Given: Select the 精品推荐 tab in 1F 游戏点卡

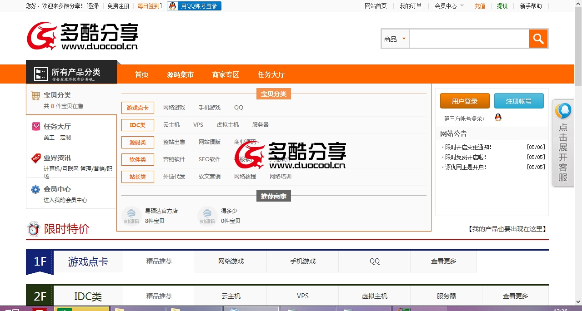Looking at the screenshot, I should pos(159,261).
